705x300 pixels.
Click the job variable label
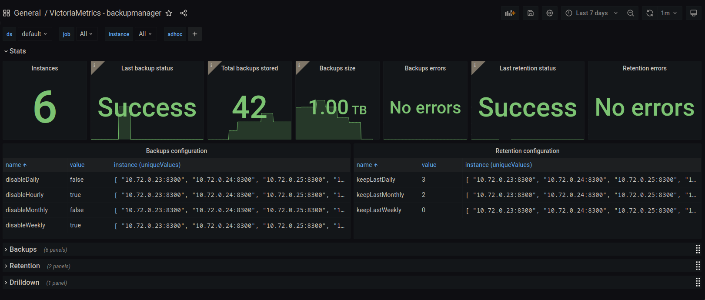[67, 34]
